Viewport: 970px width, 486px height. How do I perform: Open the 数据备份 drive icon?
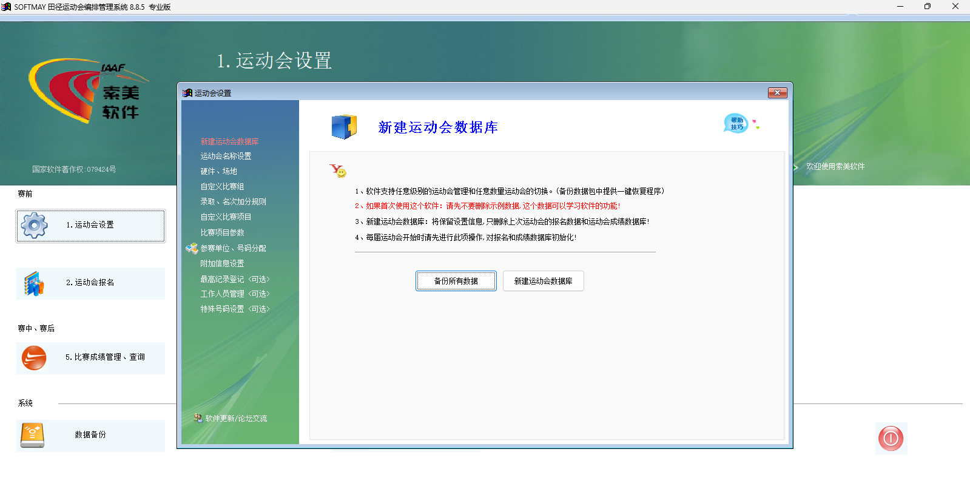[32, 435]
